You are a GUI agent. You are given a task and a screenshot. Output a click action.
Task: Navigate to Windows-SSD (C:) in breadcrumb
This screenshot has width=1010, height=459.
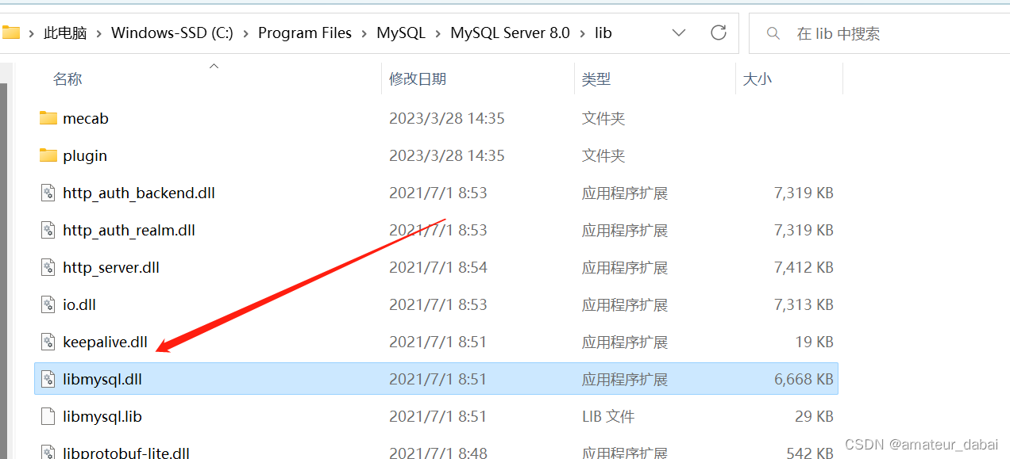172,33
